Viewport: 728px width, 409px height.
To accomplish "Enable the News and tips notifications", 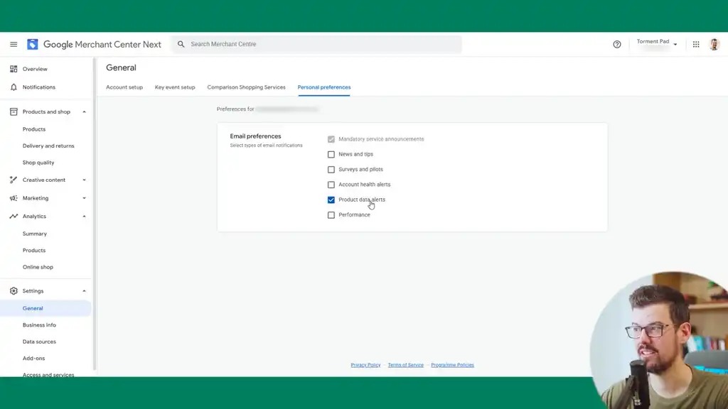I will pyautogui.click(x=331, y=154).
